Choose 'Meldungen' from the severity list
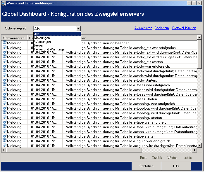Image resolution: width=205 pixels, height=172 pixels. (x=57, y=38)
